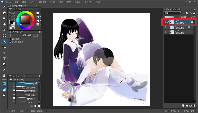Click new layer icon at layer panel bottom

(183, 106)
